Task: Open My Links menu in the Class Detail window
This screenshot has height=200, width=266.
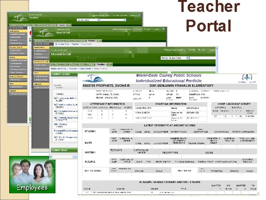Action: (x=148, y=29)
